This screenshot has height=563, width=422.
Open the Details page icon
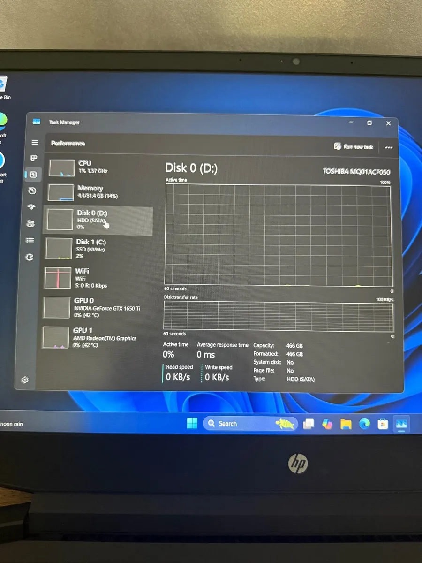click(30, 240)
